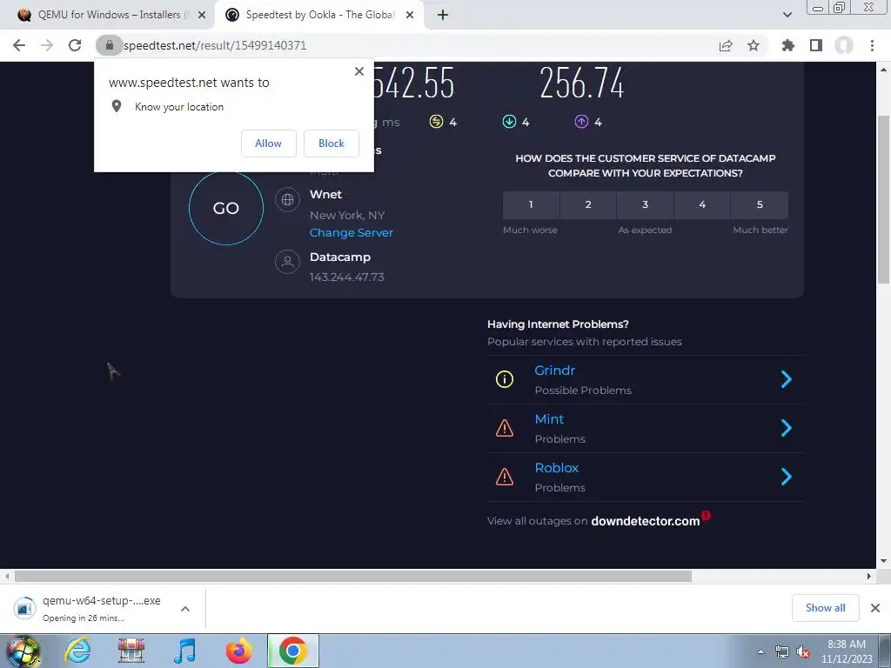Show hidden system tray icons
891x668 pixels.
pyautogui.click(x=760, y=651)
